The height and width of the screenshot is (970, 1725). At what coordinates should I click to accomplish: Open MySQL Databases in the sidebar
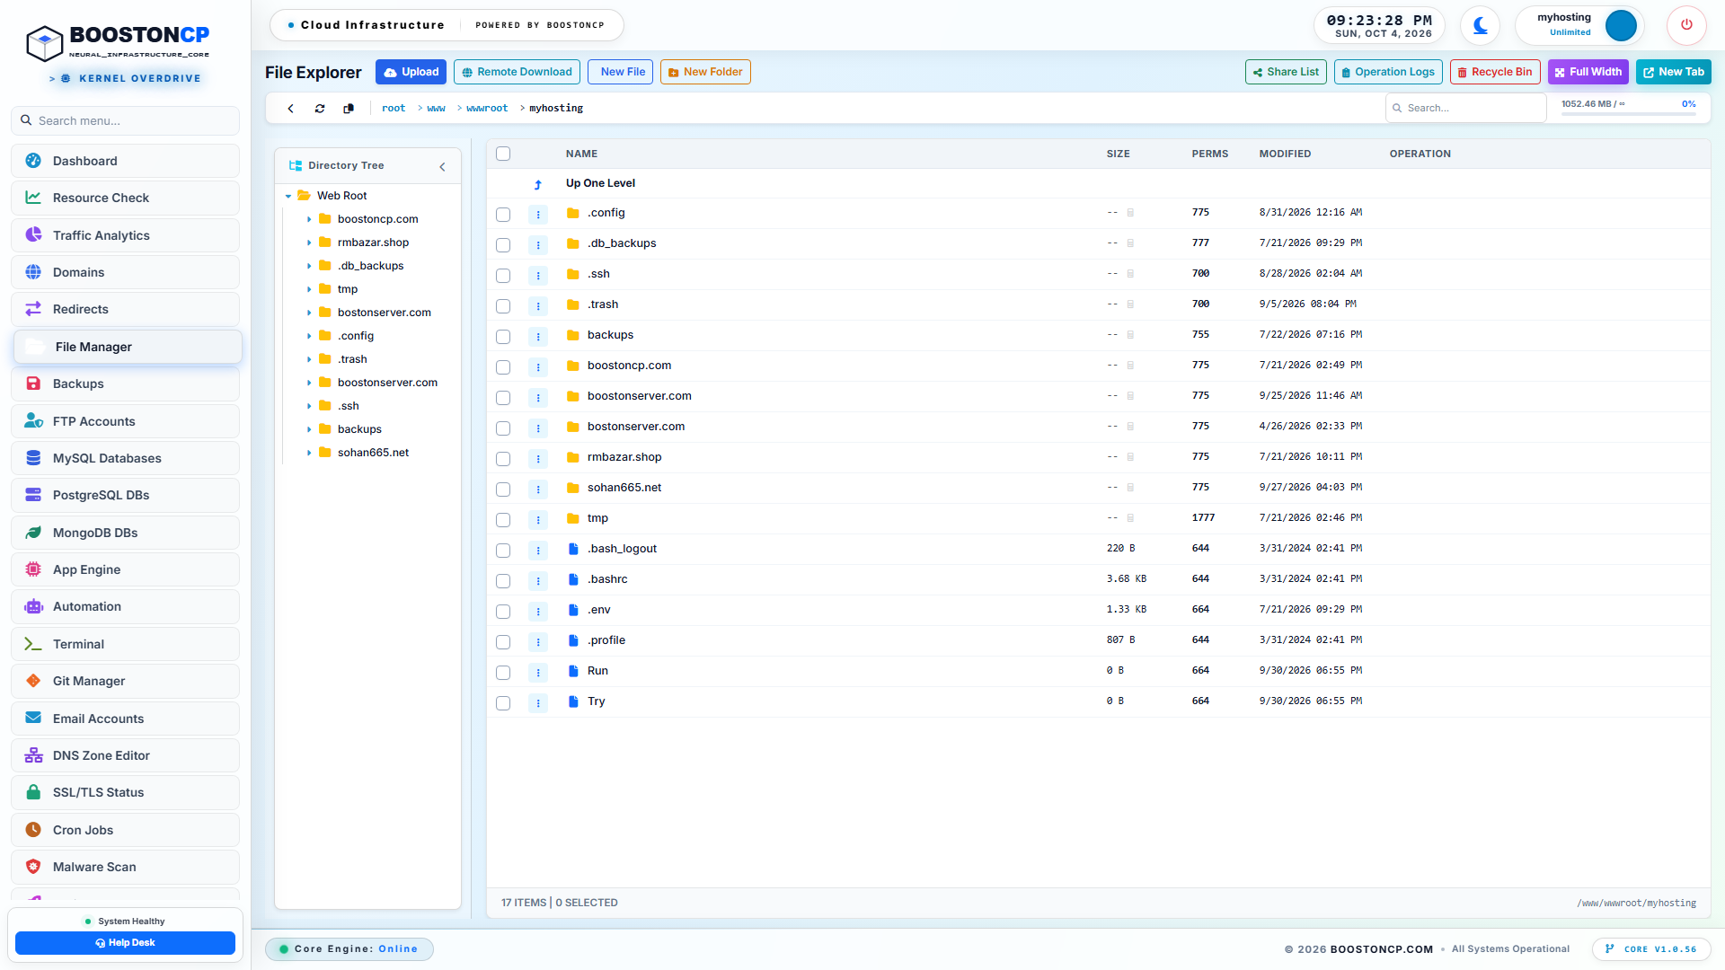point(126,458)
